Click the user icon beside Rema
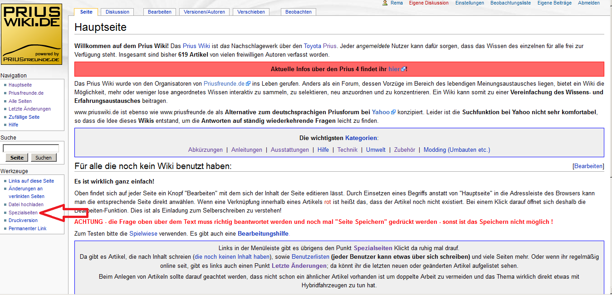 click(x=385, y=3)
